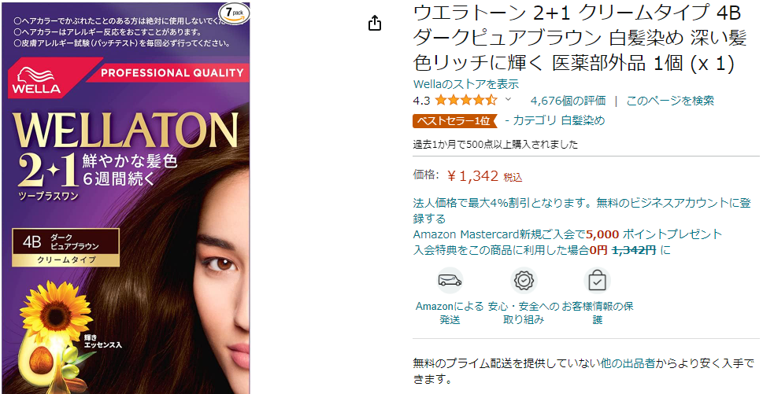Click the Wellaton product main image
This screenshot has width=774, height=394.
(x=125, y=197)
